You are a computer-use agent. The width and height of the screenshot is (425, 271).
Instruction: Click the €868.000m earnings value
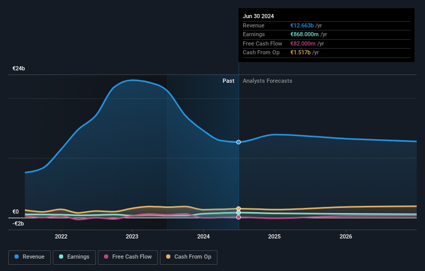click(304, 34)
